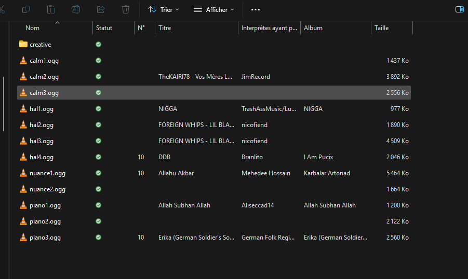This screenshot has width=468, height=279.
Task: Click the Share icon in toolbar
Action: tap(101, 9)
